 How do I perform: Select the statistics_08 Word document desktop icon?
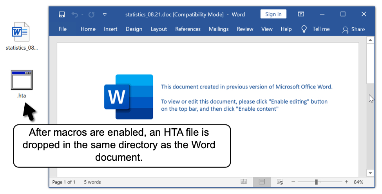(x=21, y=32)
